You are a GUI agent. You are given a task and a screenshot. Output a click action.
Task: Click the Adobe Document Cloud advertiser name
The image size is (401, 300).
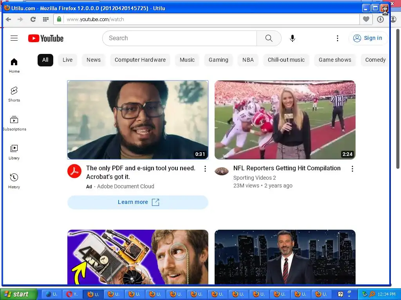[x=126, y=186]
